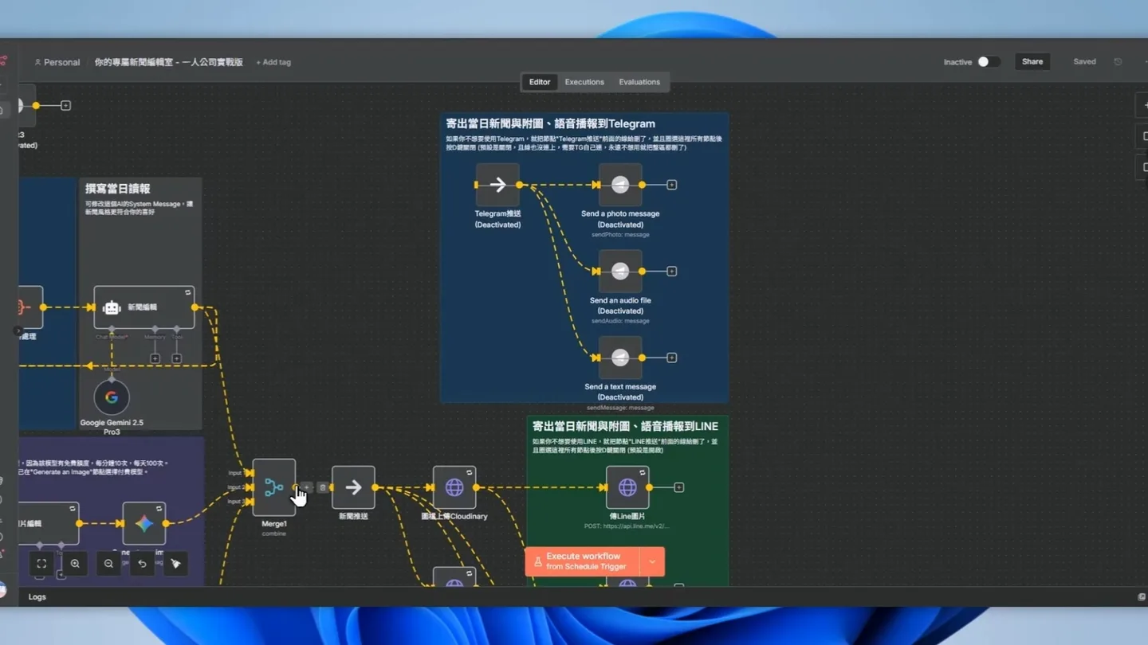Zoom out of the workflow canvas
1148x645 pixels.
(x=108, y=564)
